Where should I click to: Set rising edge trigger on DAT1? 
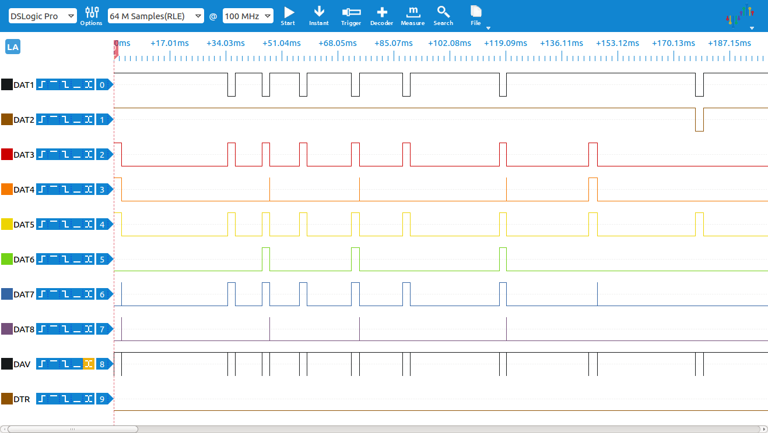click(x=43, y=85)
